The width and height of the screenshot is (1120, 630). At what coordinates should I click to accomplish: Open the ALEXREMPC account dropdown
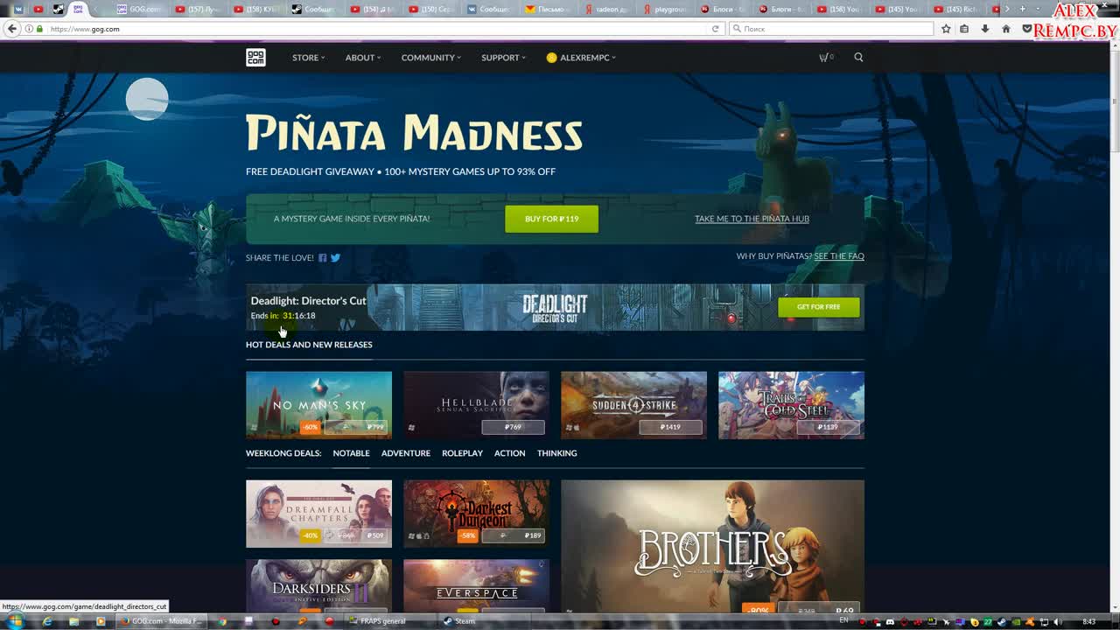coord(581,58)
